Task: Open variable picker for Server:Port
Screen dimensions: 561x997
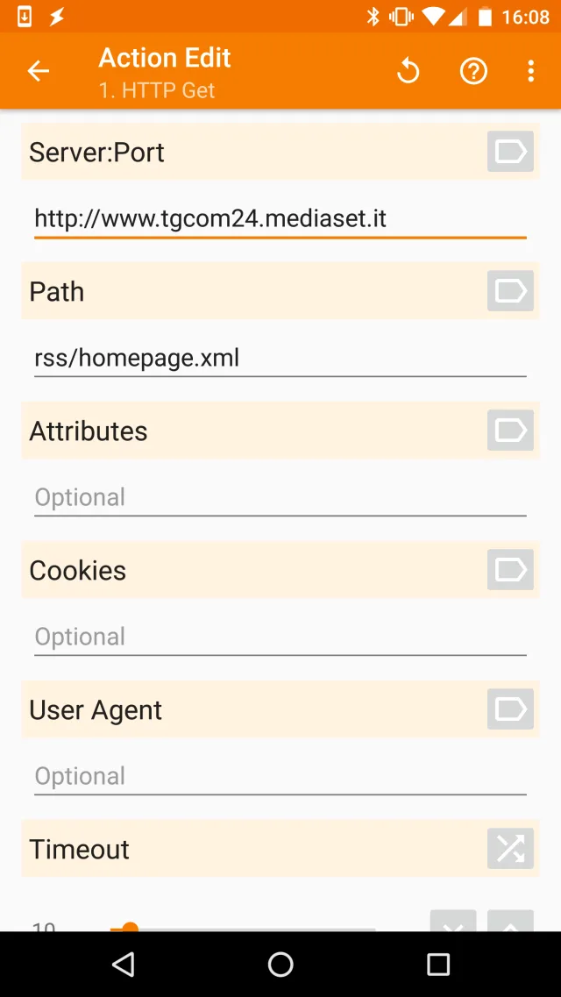Action: [x=509, y=151]
